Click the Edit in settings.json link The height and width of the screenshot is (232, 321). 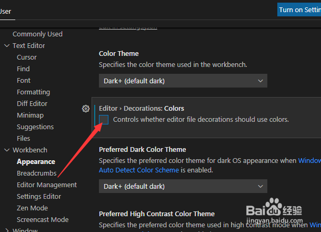coord(128,27)
